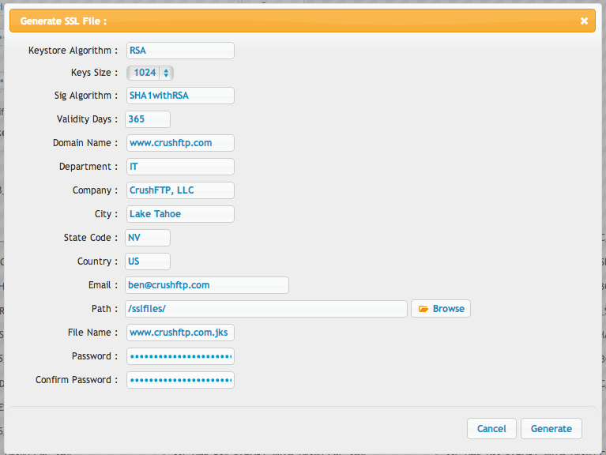Edit the Path field /sslfiles/
The height and width of the screenshot is (455, 606).
pyautogui.click(x=266, y=309)
